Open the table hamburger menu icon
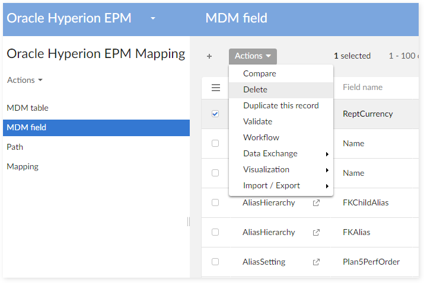Screen dimensions: 424x283 click(x=215, y=88)
